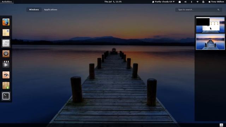Screen dimensions: 226x127
Task: Click the Type to search field
Action: (x=198, y=10)
